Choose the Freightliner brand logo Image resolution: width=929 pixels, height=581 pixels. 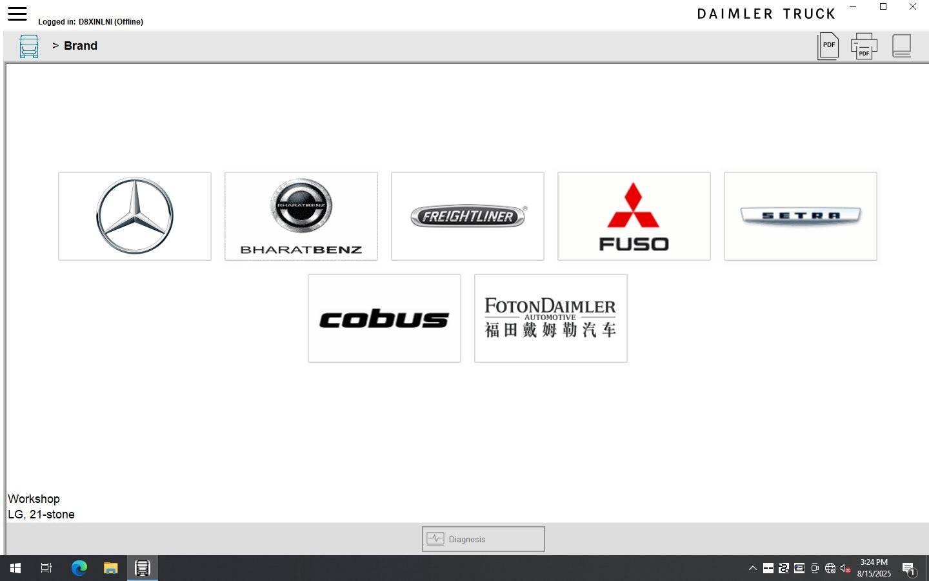coord(468,216)
